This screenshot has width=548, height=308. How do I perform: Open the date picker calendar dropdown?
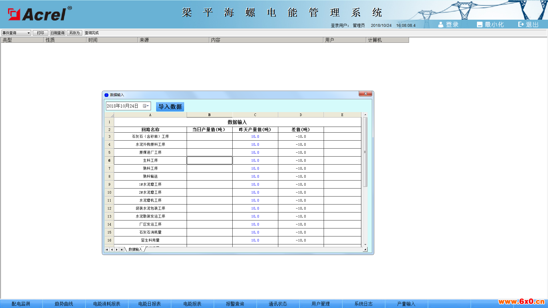point(146,106)
